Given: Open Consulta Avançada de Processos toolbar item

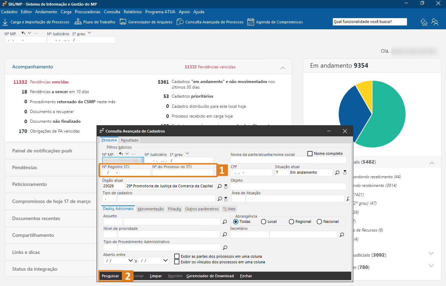Looking at the screenshot, I should point(210,22).
